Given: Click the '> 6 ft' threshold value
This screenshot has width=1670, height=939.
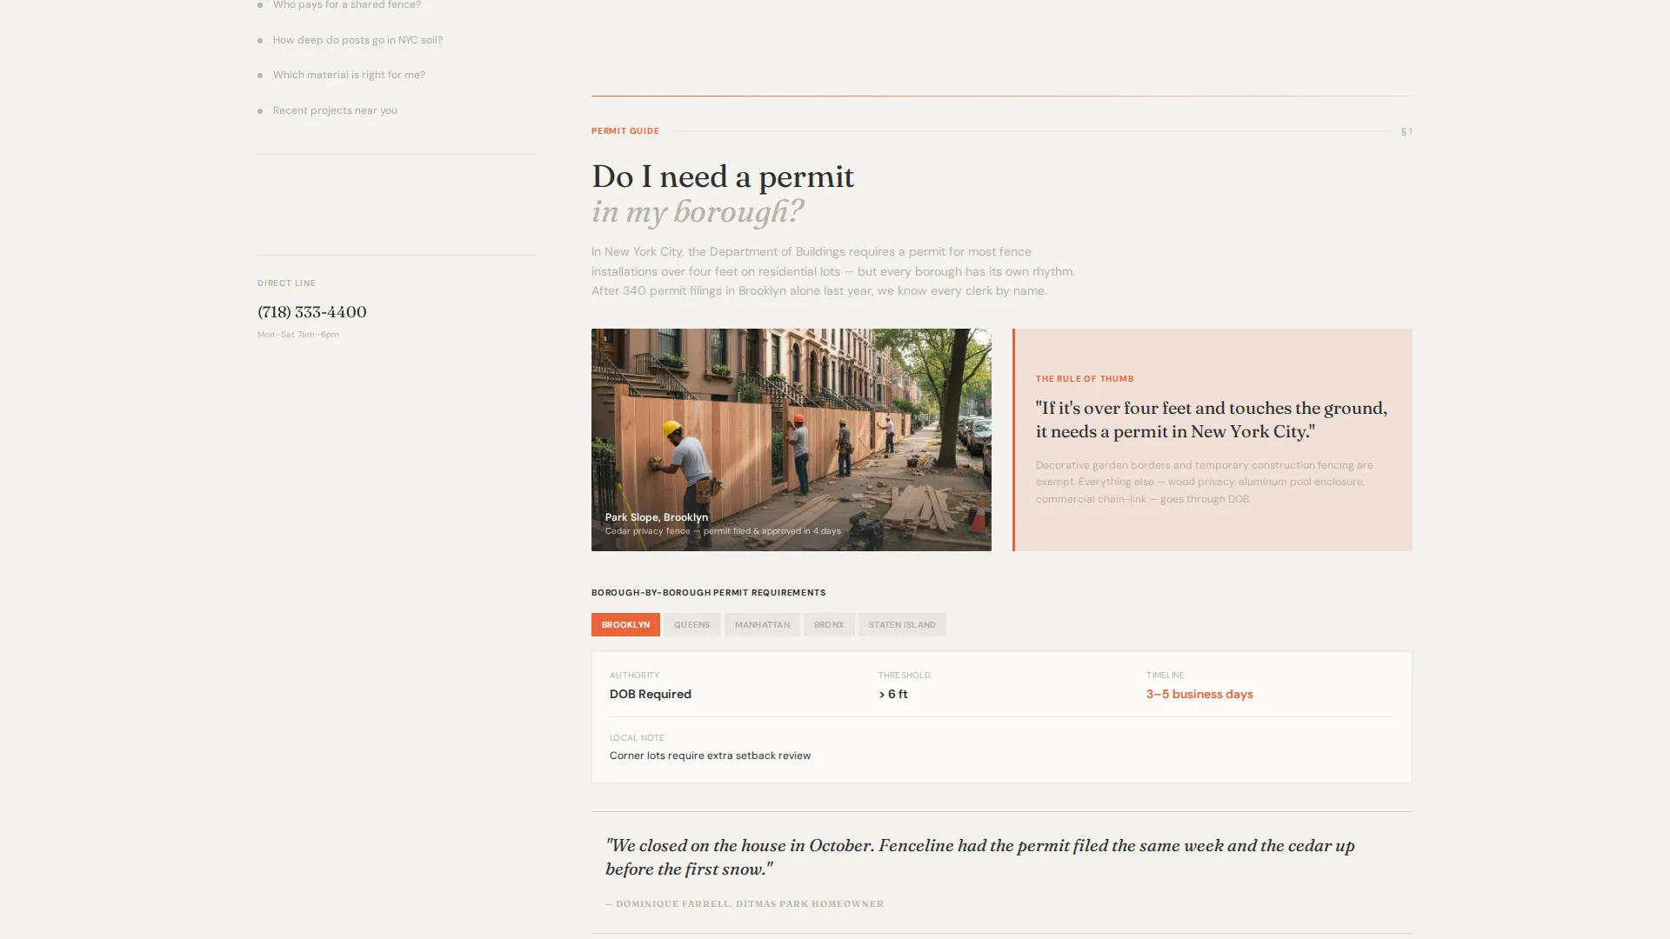Looking at the screenshot, I should 893,694.
